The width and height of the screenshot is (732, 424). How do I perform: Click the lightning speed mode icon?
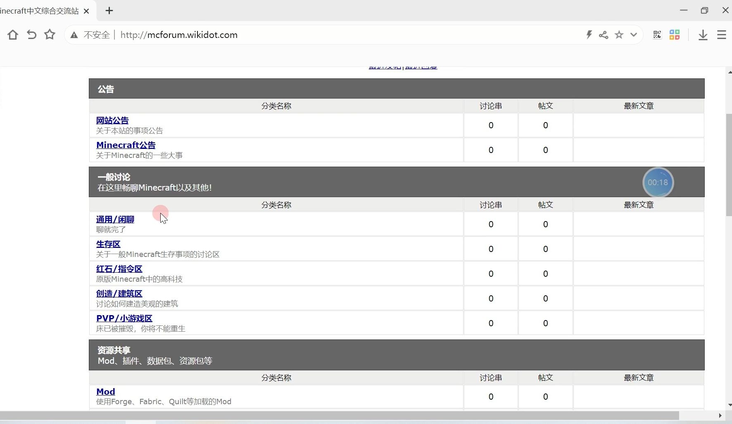point(589,35)
